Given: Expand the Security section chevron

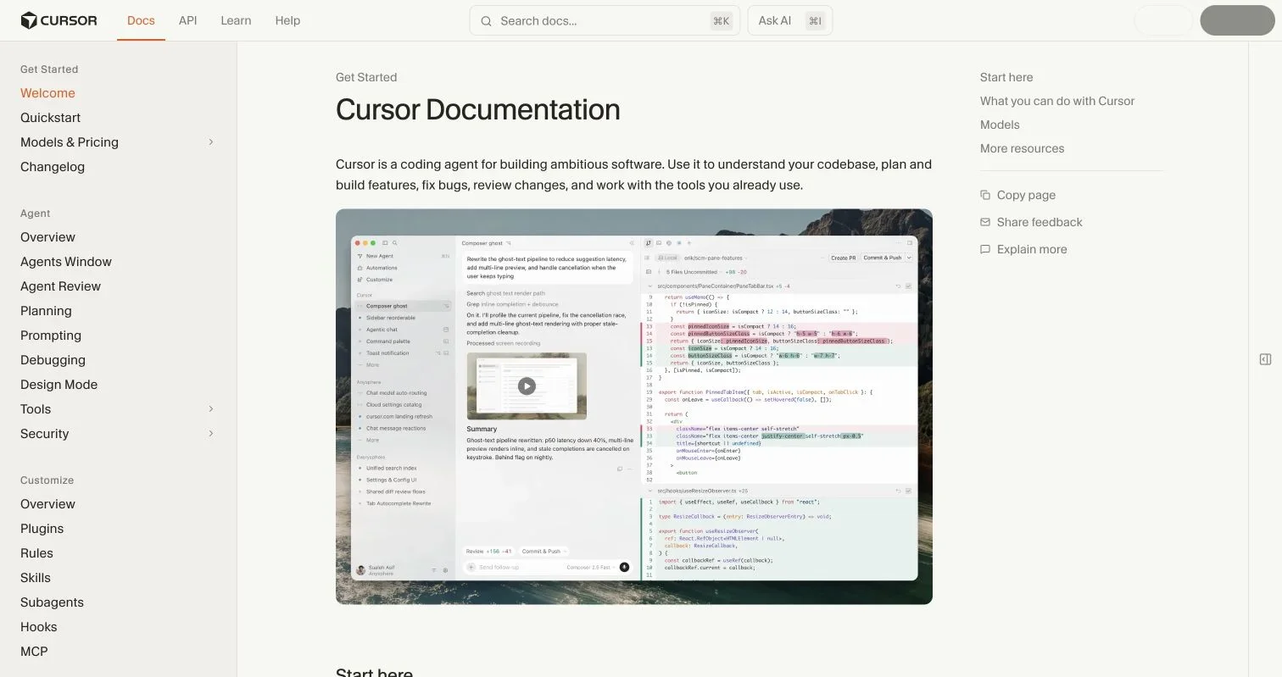Looking at the screenshot, I should [211, 434].
